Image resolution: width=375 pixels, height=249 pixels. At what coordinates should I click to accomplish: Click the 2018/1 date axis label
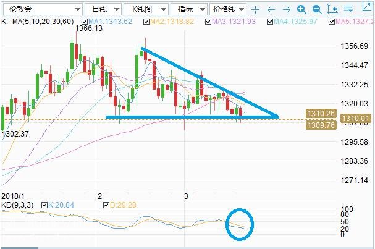point(13,196)
